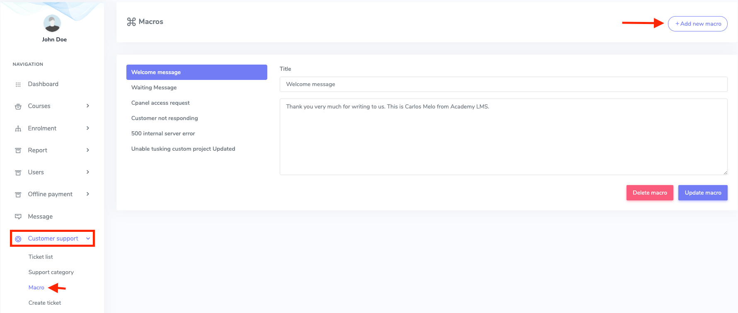Screen dimensions: 738x313
Task: Click the Enrolment hierarchy icon
Action: point(18,129)
